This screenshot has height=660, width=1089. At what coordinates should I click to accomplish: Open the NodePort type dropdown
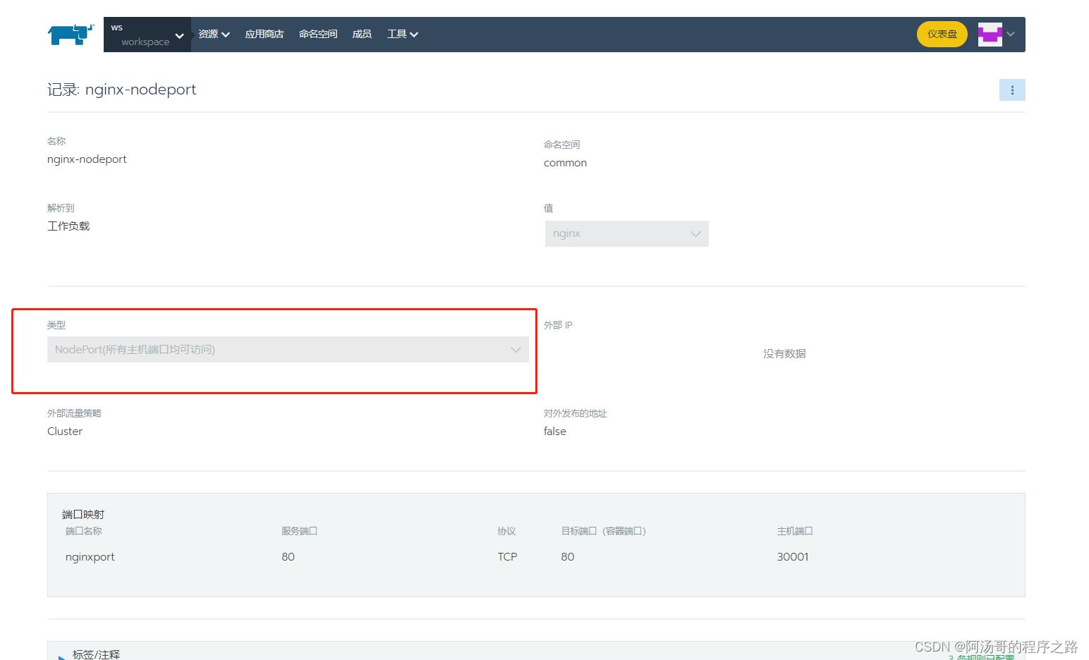tap(288, 350)
